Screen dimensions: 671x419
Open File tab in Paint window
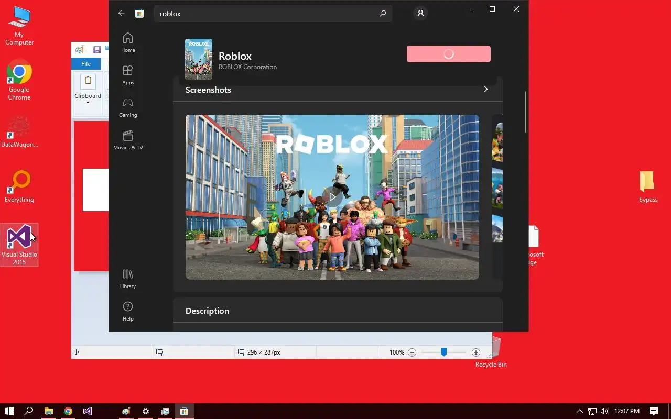[86, 64]
